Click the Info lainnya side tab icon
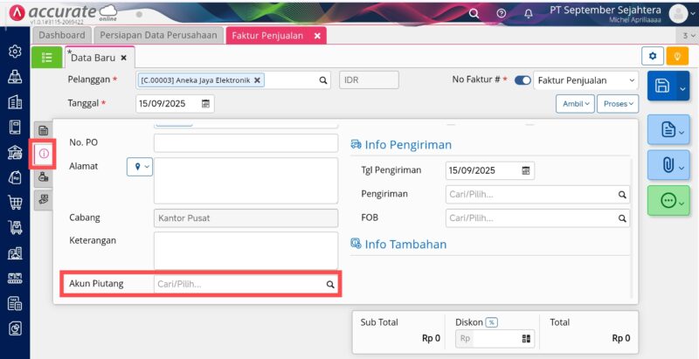 click(x=44, y=154)
